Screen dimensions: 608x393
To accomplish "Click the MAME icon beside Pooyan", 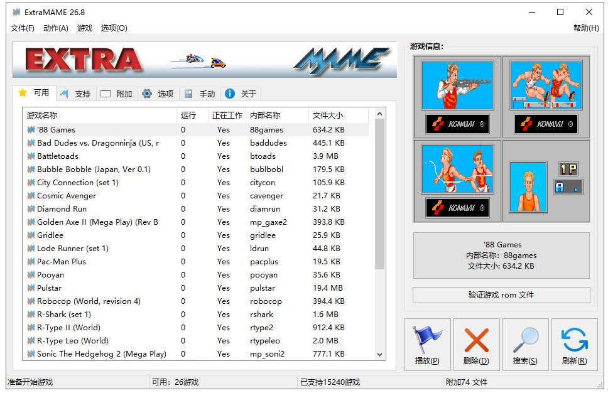I will pyautogui.click(x=31, y=275).
